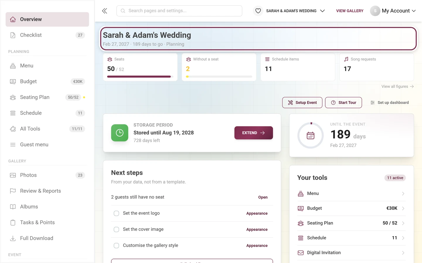Click the Checklist 27 count badge
422x263 pixels.
(x=80, y=35)
